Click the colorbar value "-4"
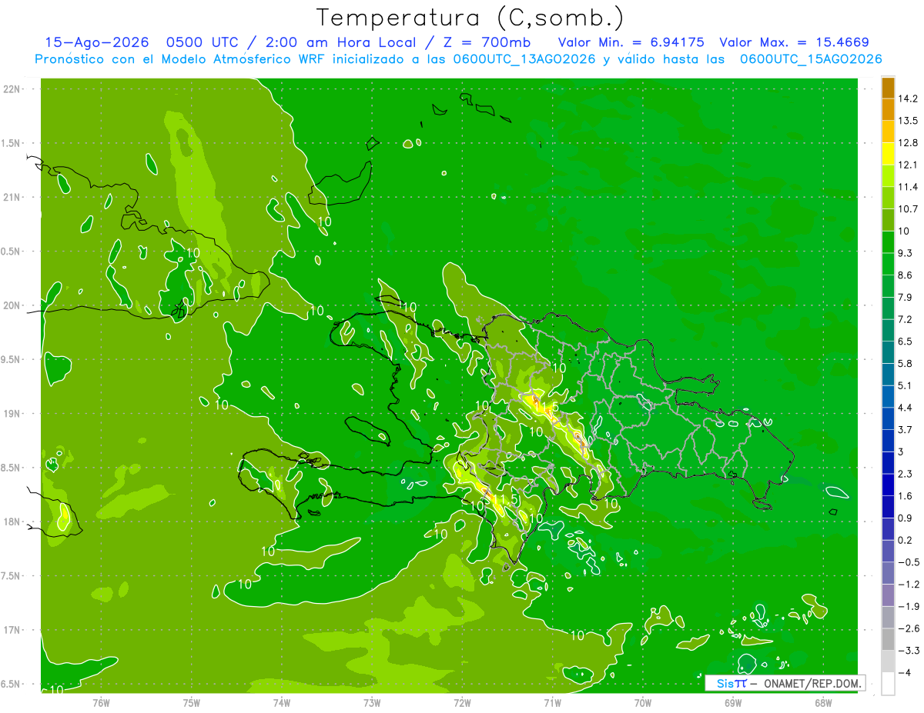924x713 pixels. click(x=904, y=672)
